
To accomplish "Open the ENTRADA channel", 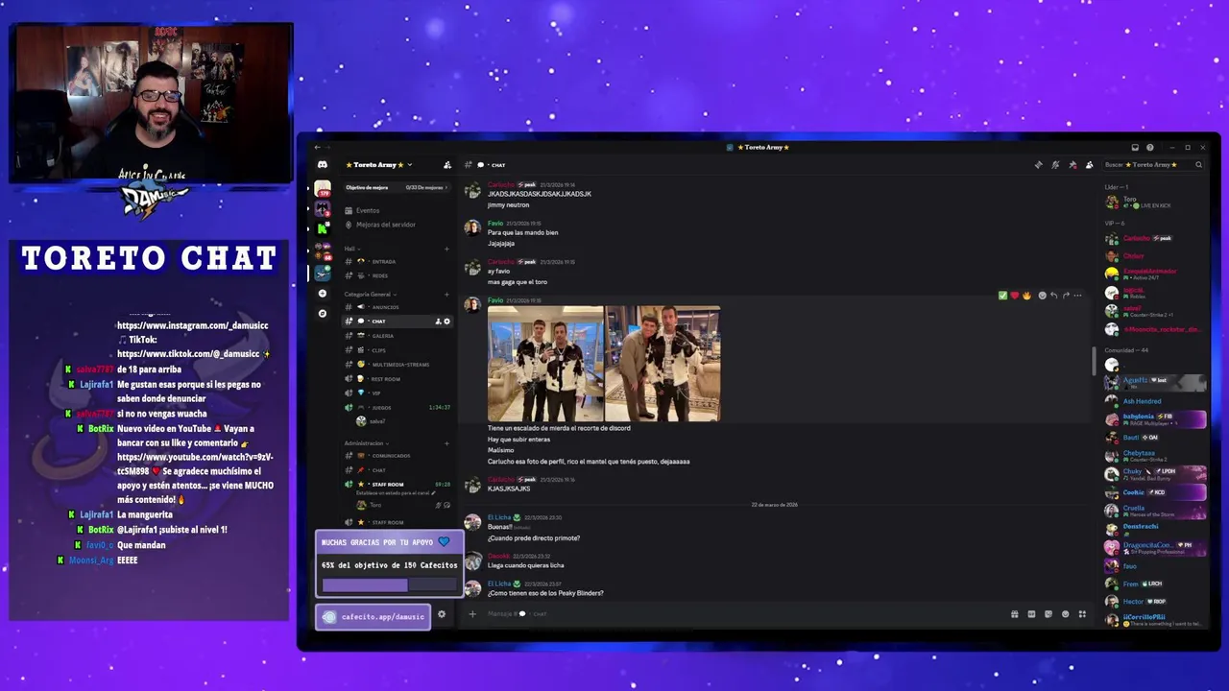I will (398, 261).
